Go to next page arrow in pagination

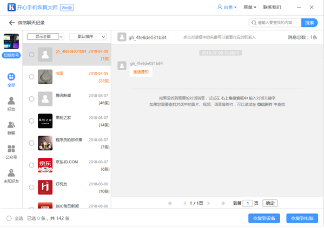208,204
